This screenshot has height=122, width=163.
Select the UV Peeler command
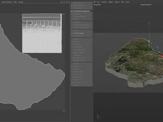81,22
